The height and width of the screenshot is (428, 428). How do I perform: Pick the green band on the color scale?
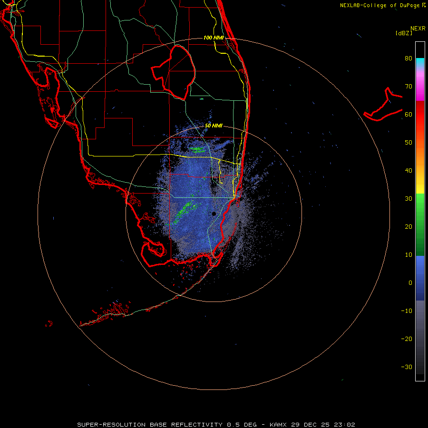tap(420, 224)
